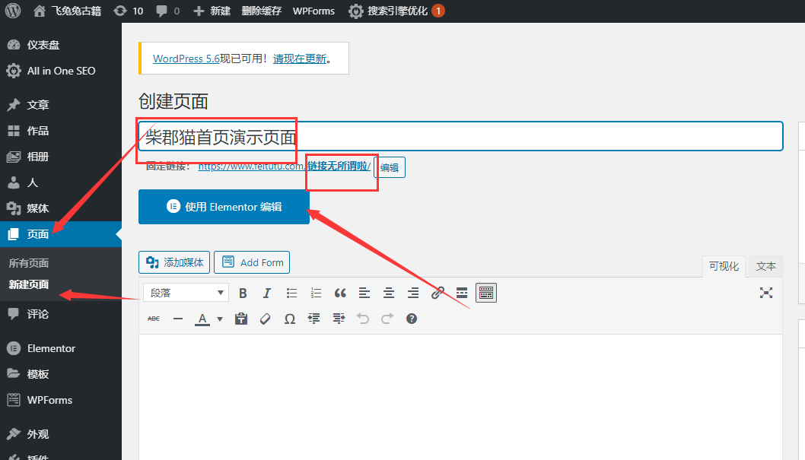This screenshot has width=805, height=460.
Task: Open the comments bubble showing 0
Action: click(168, 11)
